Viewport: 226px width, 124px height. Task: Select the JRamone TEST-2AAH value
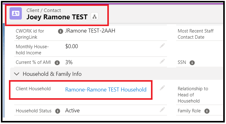pos(90,31)
